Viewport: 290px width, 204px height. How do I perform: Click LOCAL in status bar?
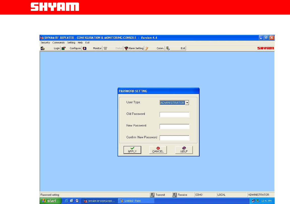[x=221, y=195]
